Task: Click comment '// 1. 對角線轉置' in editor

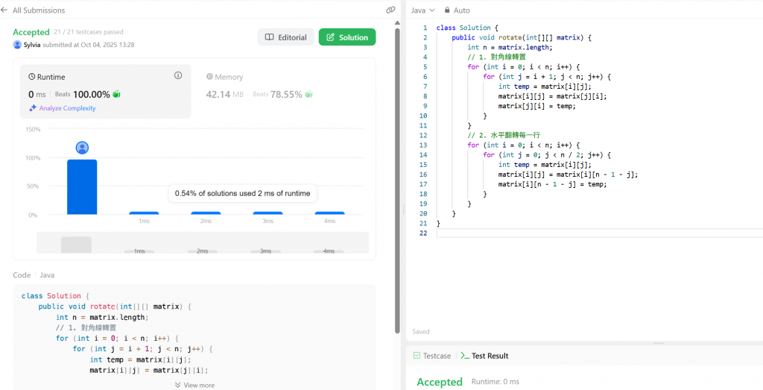Action: (x=496, y=57)
